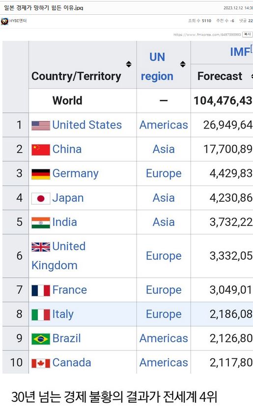Click the 복사 copy URL button
The image size is (253, 413).
[247, 34]
